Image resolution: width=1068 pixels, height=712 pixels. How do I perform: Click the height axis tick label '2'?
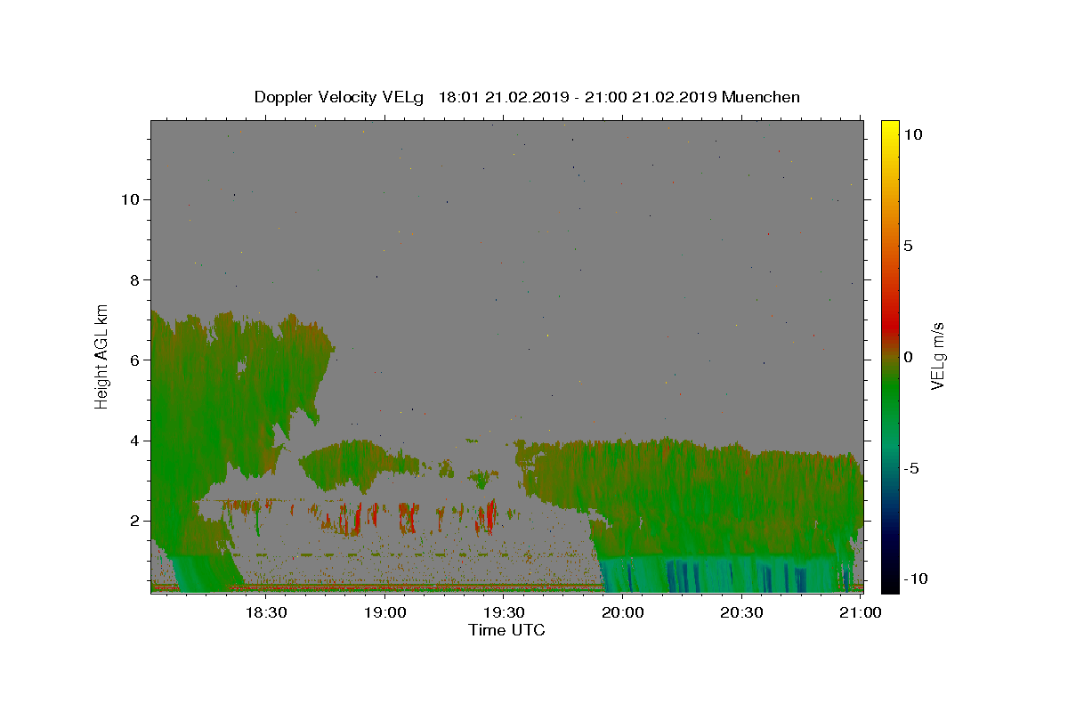coord(135,521)
